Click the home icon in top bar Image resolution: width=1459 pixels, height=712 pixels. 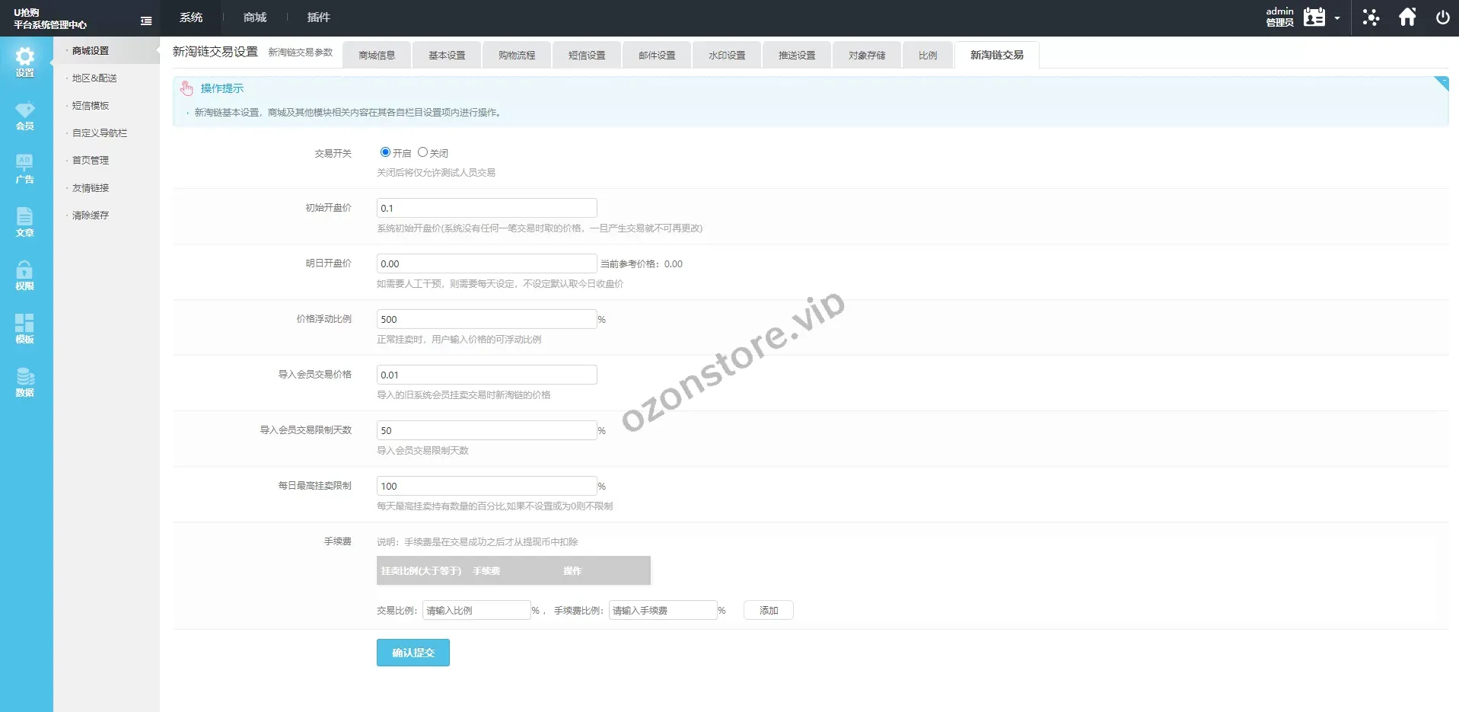click(x=1407, y=18)
